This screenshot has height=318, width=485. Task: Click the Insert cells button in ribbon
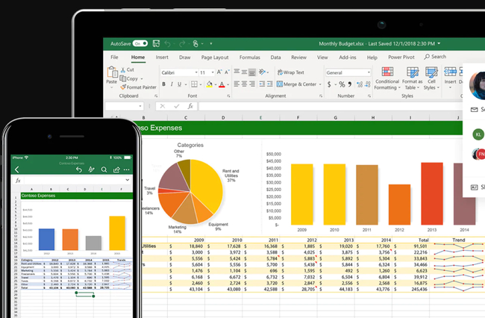pyautogui.click(x=450, y=75)
